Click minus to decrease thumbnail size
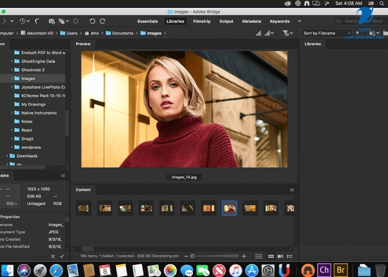 click(x=186, y=256)
